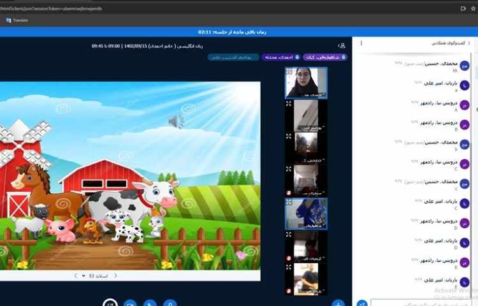Click muted mic badge on fourth webcam
The height and width of the screenshot is (306, 478).
tap(289, 193)
